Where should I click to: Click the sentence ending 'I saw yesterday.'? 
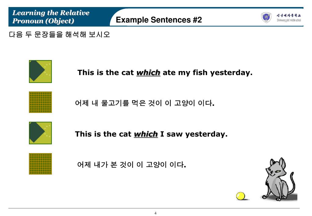point(151,134)
